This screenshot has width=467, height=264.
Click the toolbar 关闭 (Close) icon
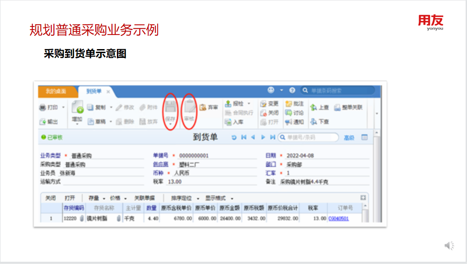tap(263, 113)
